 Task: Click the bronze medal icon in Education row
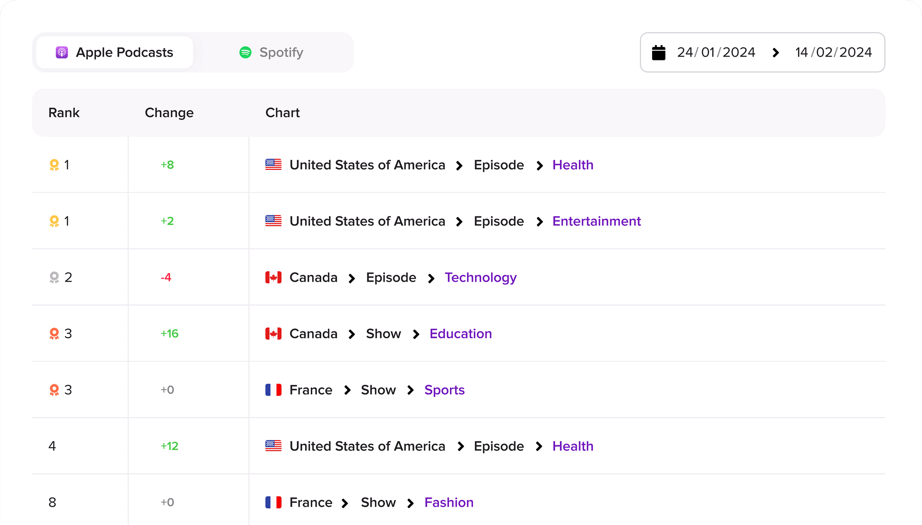[x=54, y=334]
